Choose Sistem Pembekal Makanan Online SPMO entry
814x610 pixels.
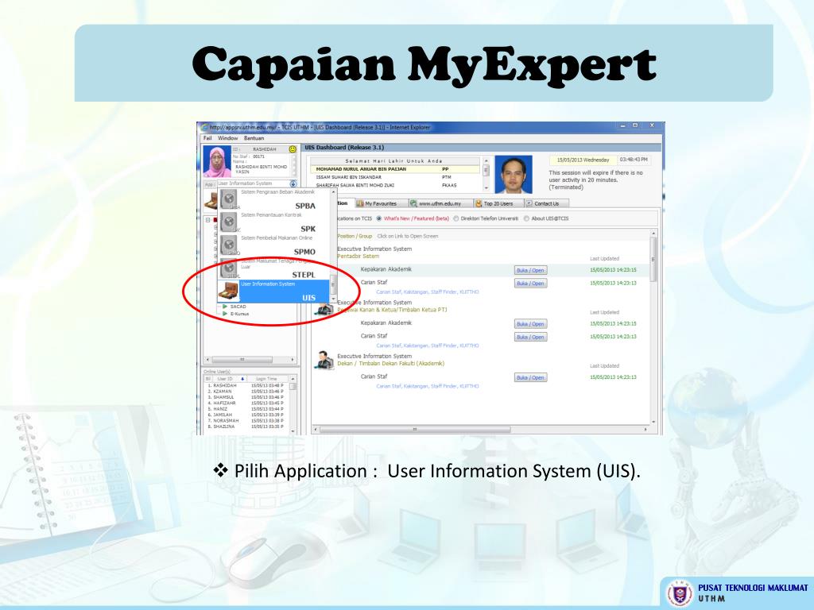pos(273,245)
